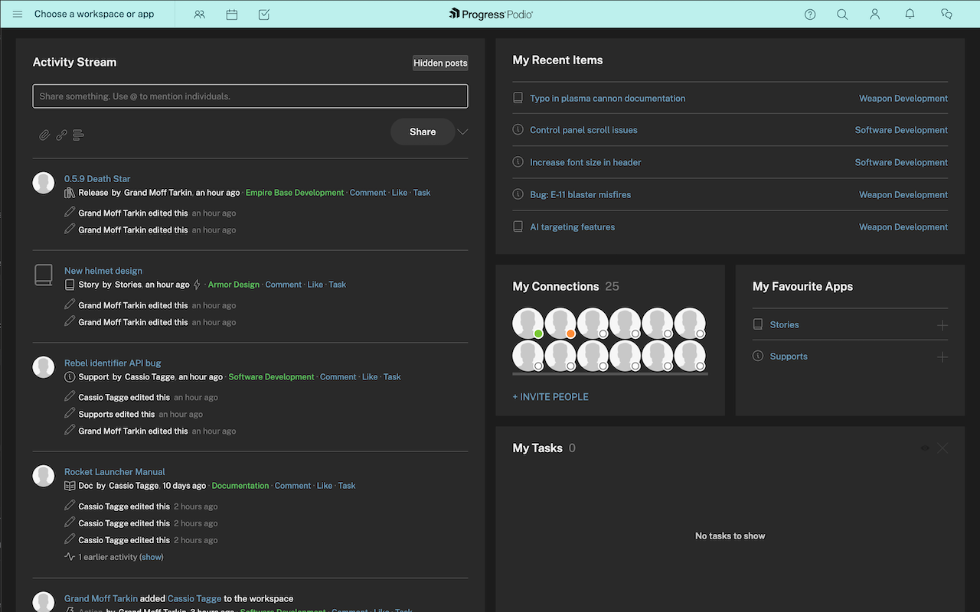This screenshot has height=612, width=980.
Task: Open Software Development beside Control panel scroll issues
Action: 901,130
